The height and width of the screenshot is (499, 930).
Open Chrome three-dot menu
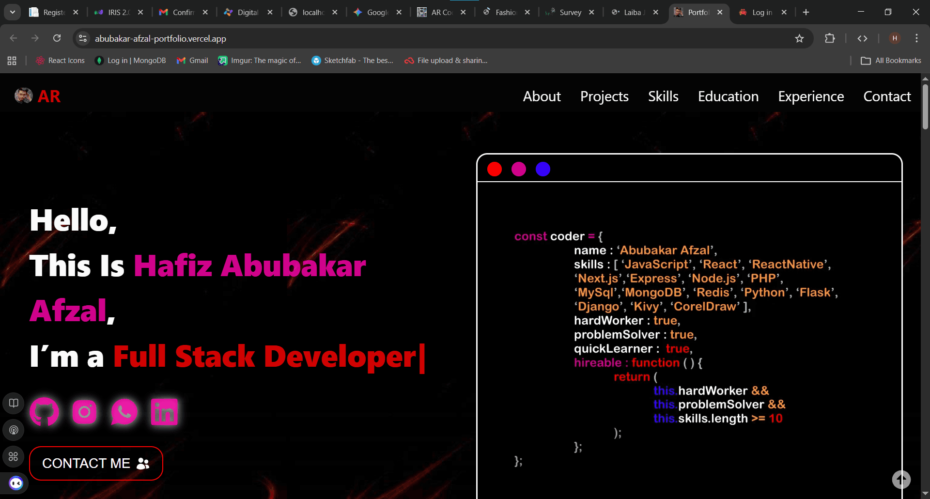point(916,38)
